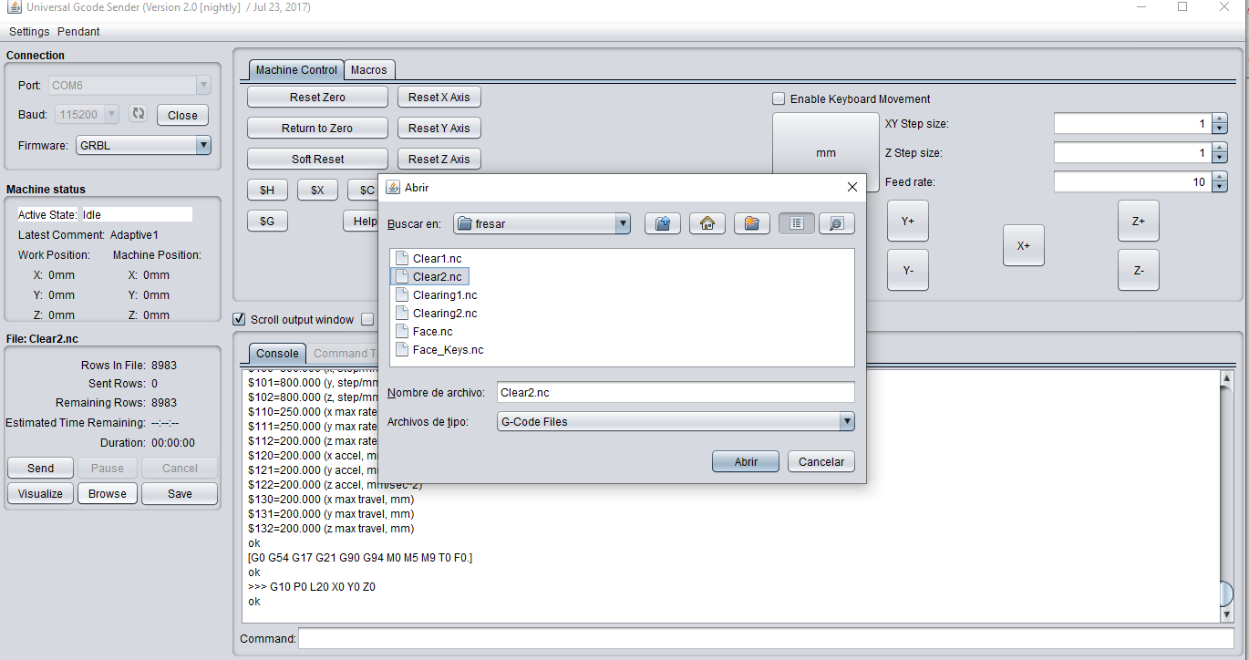Decrease XY Step size with down arrow
Screen dimensions: 1249x660
point(1221,129)
